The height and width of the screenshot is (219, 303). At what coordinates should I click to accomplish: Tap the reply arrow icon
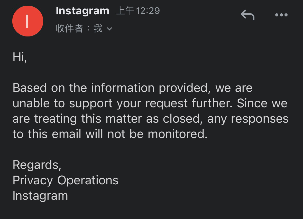[247, 15]
